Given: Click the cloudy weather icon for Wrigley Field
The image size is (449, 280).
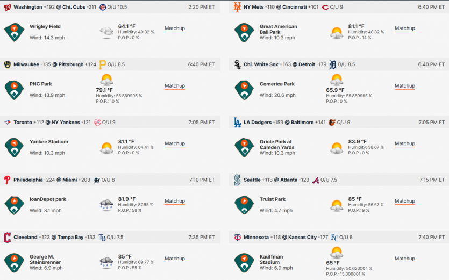Looking at the screenshot, I should [106, 32].
